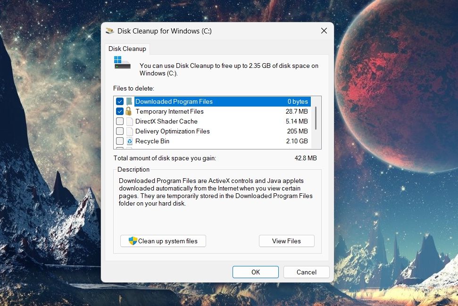Screen dimensions: 458x306
Task: Click Clean up system files button
Action: coord(163,241)
